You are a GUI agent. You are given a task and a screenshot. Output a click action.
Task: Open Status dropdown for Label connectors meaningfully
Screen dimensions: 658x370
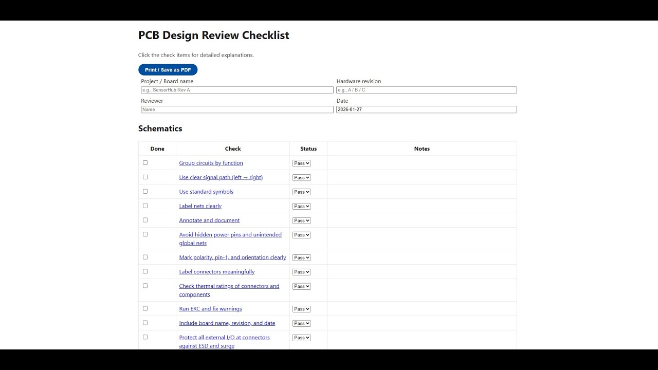[302, 272]
